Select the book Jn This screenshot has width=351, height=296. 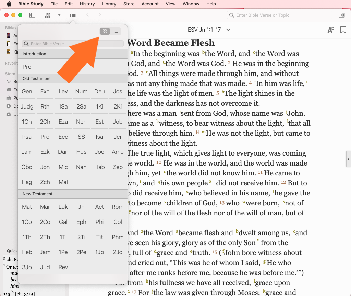coord(81,207)
